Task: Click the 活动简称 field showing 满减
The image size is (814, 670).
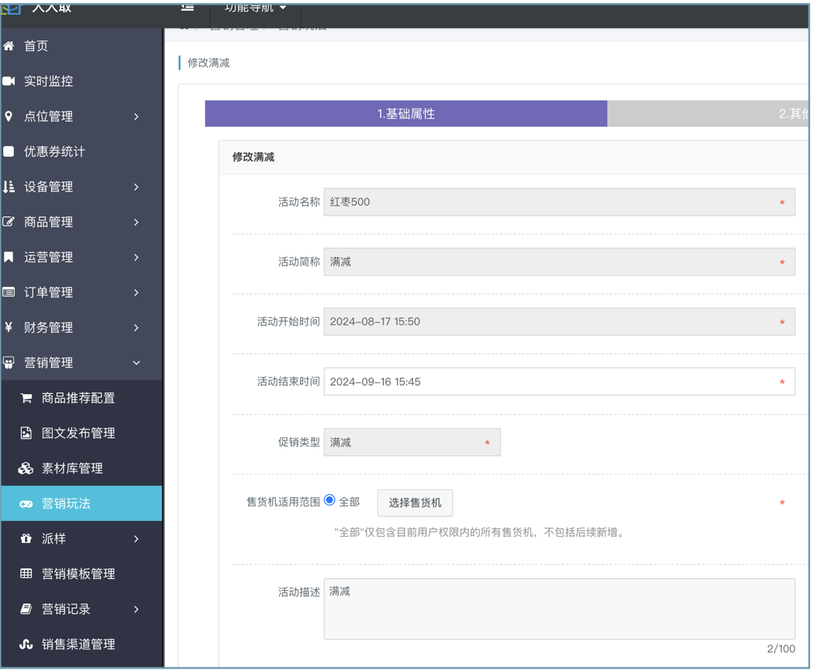Action: (x=560, y=262)
